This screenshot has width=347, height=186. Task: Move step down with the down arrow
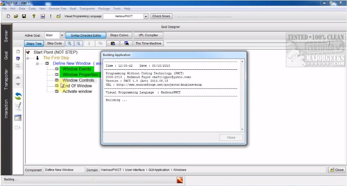pyautogui.click(x=18, y=84)
